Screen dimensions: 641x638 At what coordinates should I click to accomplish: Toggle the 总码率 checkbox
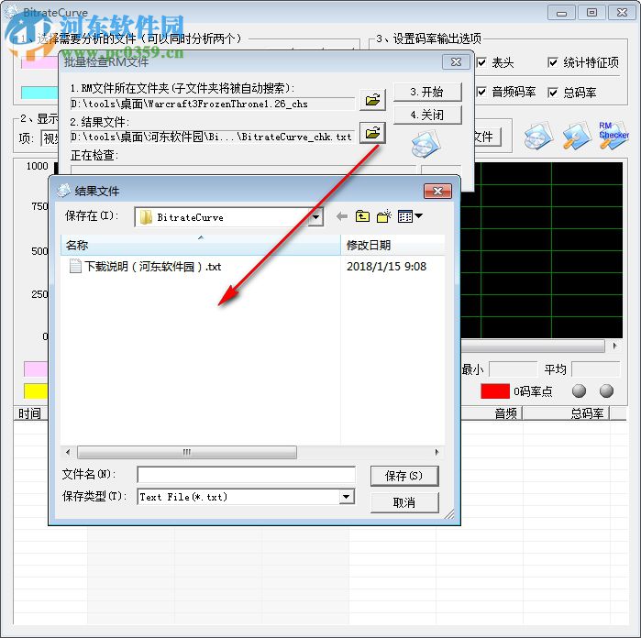click(553, 93)
